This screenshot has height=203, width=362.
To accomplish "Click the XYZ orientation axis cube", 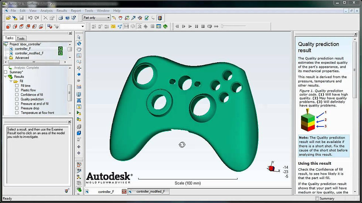I will (x=272, y=168).
